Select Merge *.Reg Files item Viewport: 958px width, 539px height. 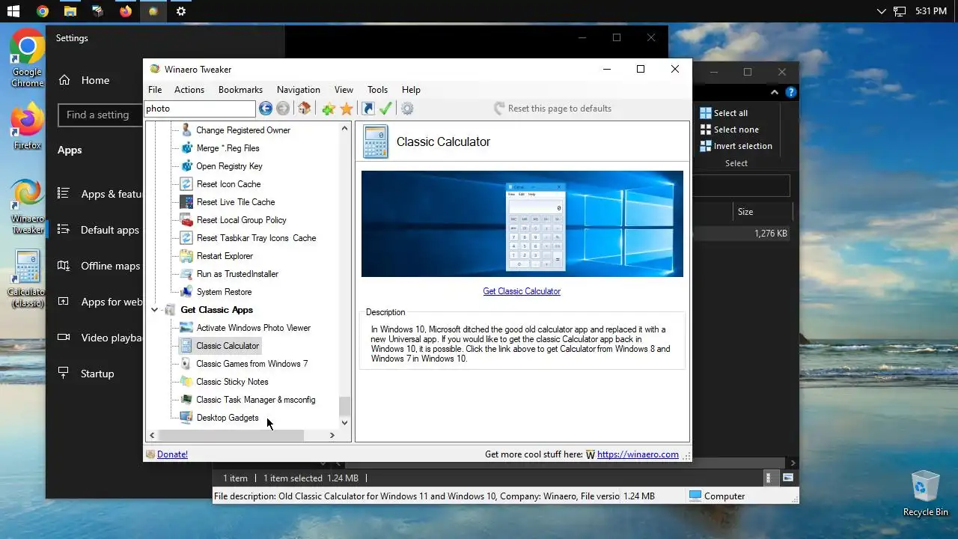click(x=228, y=148)
